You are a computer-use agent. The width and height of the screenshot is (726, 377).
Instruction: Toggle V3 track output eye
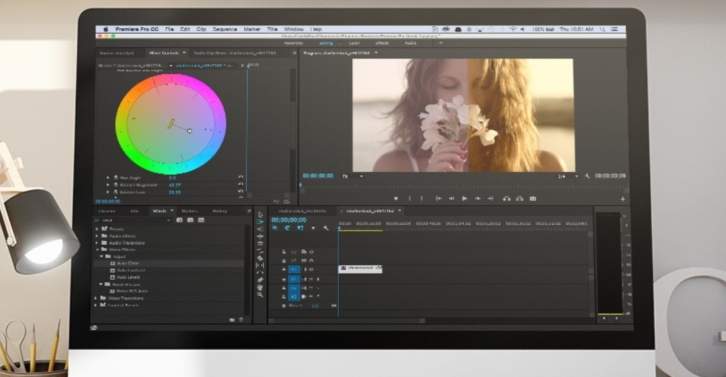(311, 252)
